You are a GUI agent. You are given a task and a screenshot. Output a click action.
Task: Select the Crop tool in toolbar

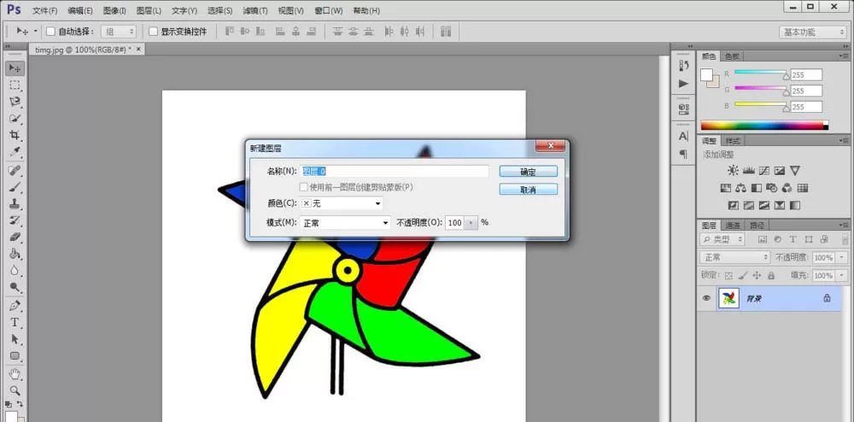[15, 135]
